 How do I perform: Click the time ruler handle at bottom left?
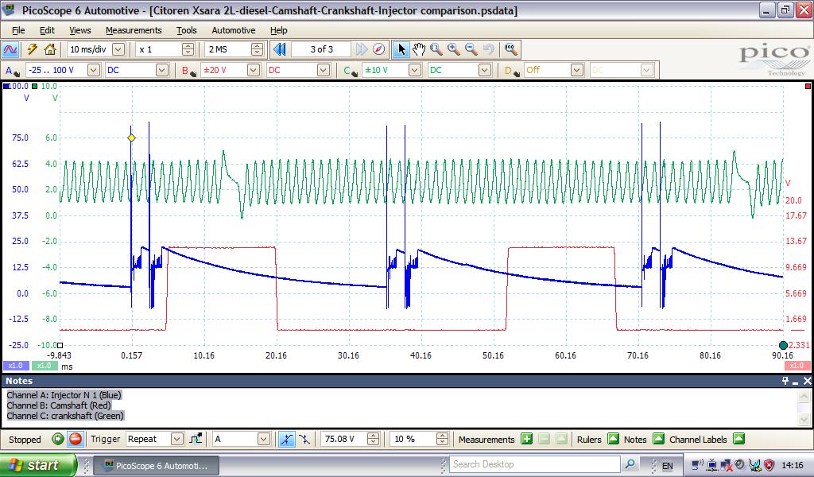[x=60, y=345]
